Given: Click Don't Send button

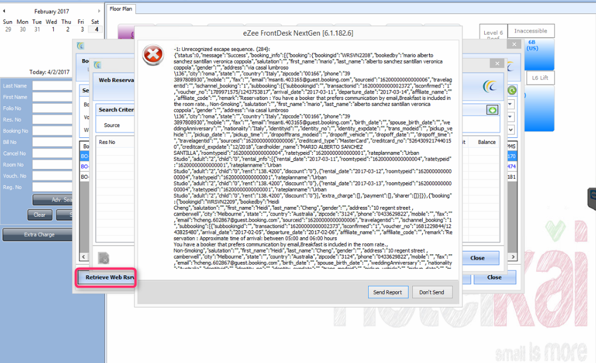Looking at the screenshot, I should [432, 292].
